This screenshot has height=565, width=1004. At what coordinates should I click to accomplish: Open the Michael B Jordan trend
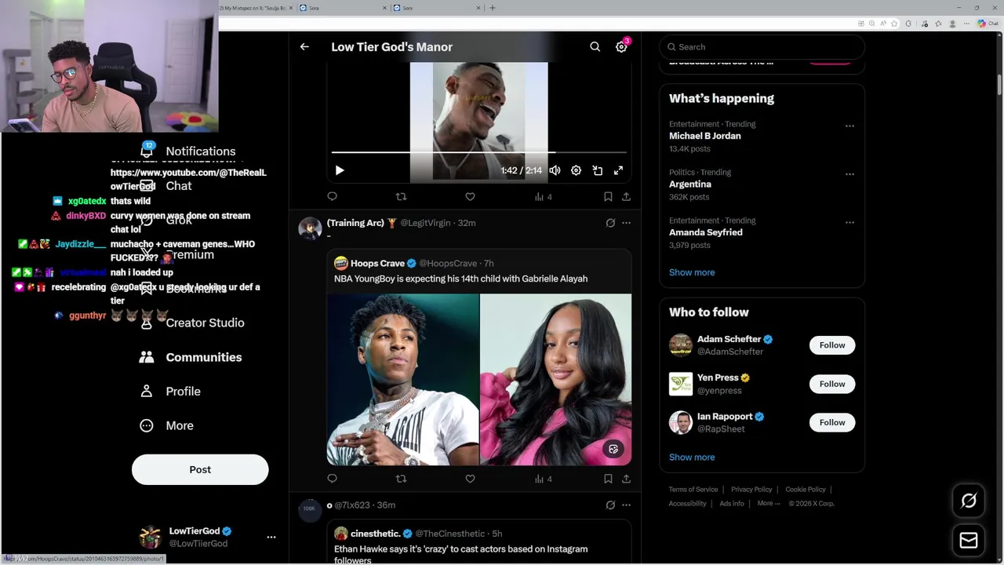pyautogui.click(x=704, y=136)
